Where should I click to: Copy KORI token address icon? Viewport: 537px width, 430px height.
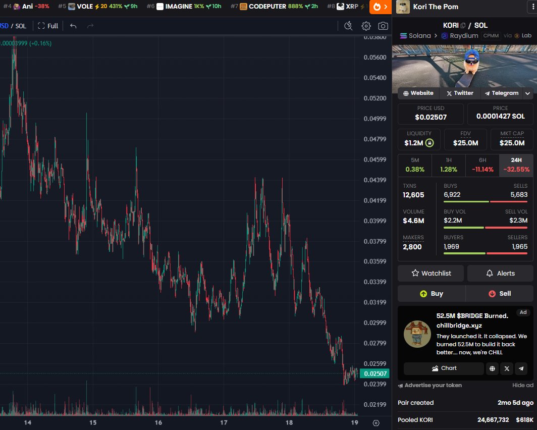point(463,25)
